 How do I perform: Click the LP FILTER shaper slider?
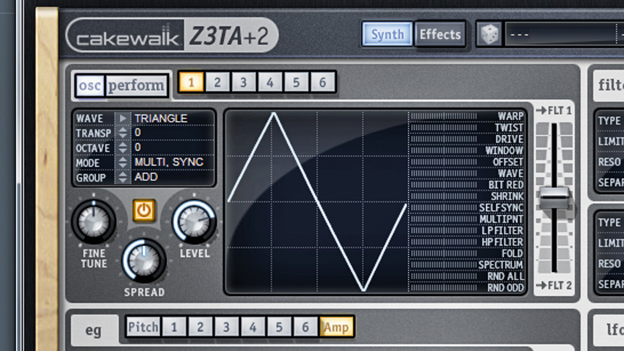tap(443, 231)
